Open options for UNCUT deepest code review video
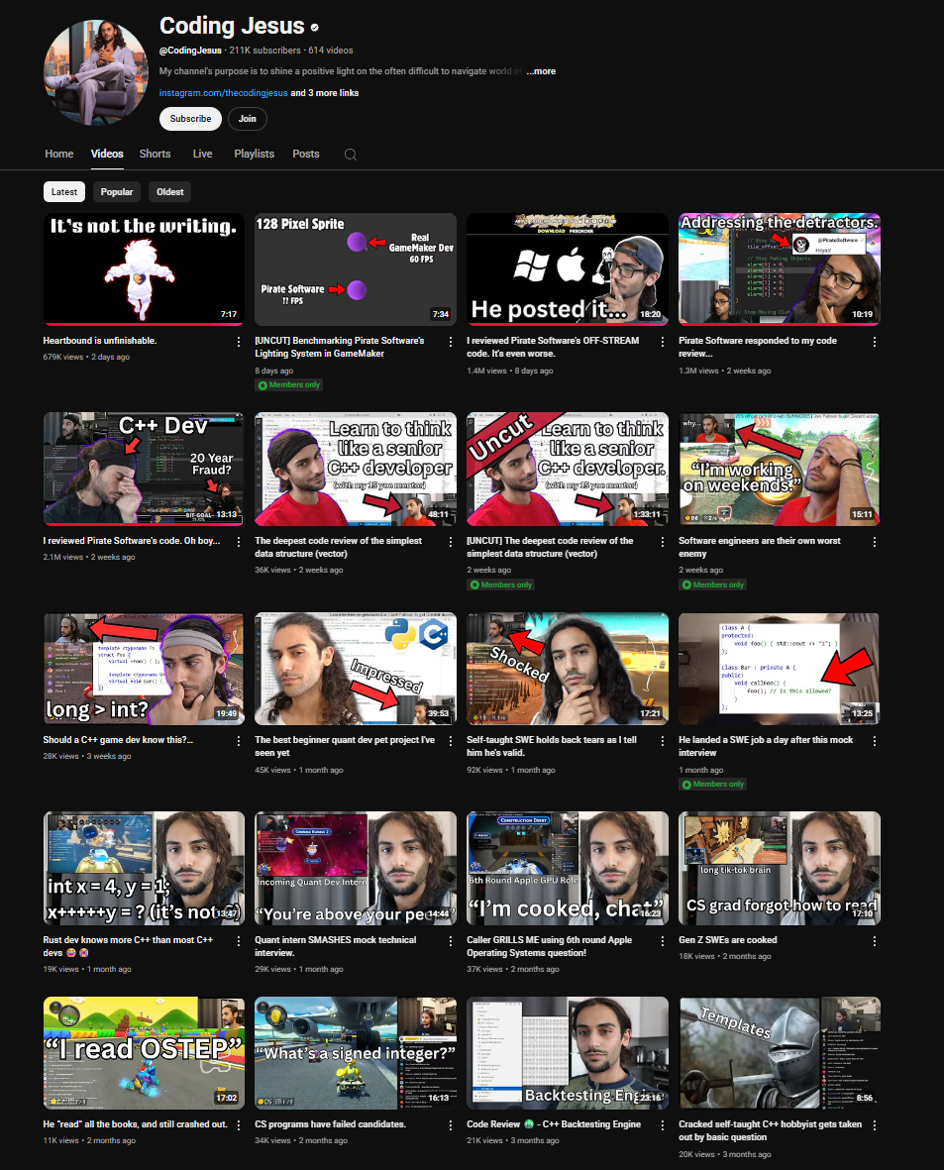The height and width of the screenshot is (1170, 944). pyautogui.click(x=663, y=542)
